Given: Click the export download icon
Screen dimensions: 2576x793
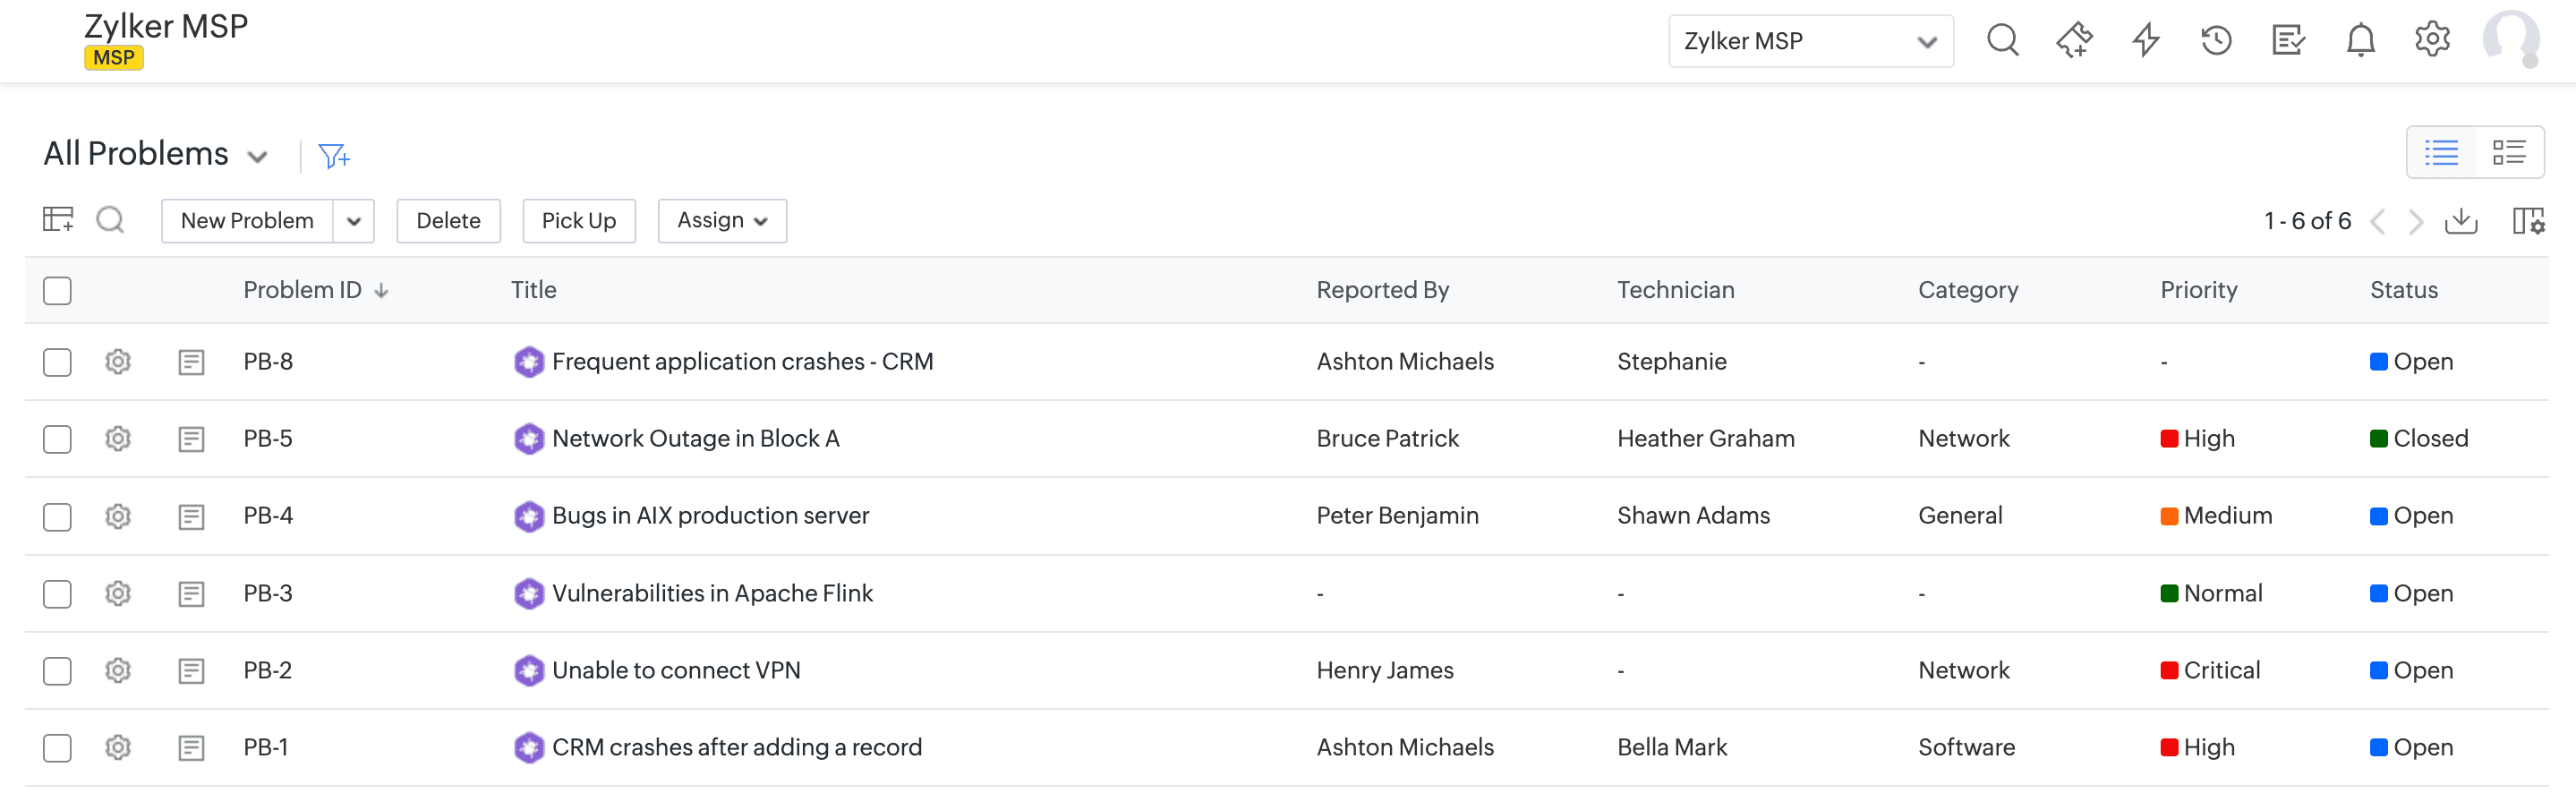Looking at the screenshot, I should pyautogui.click(x=2460, y=221).
